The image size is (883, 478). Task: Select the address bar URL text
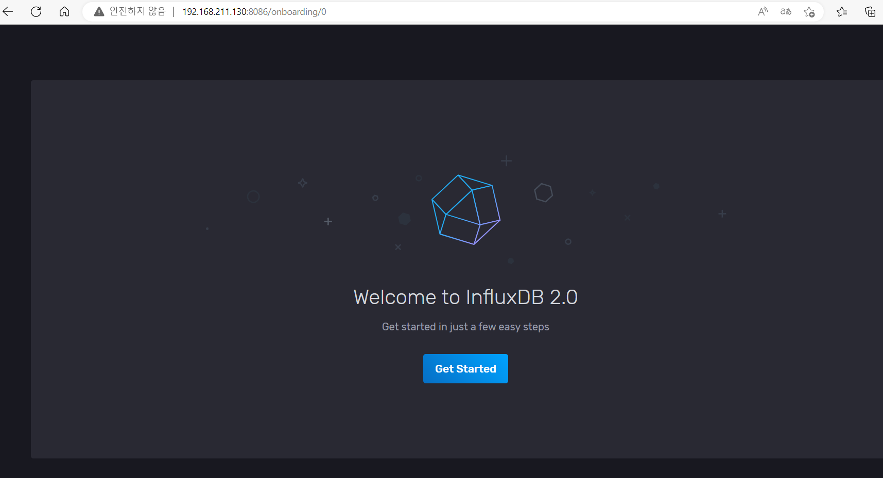pyautogui.click(x=254, y=12)
